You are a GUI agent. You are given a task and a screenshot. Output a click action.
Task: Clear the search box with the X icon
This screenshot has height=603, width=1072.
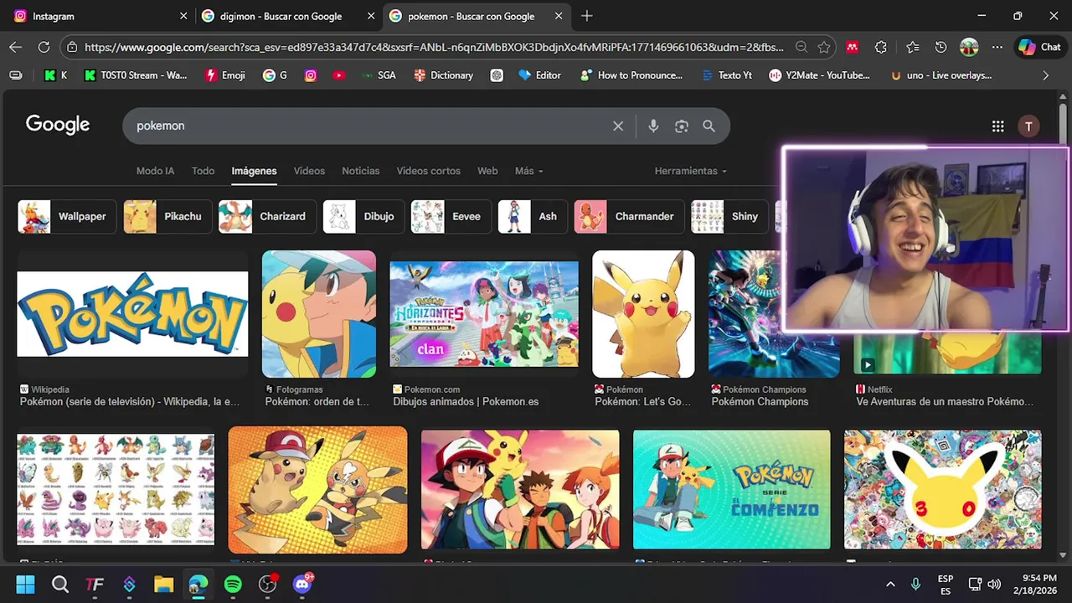click(618, 126)
